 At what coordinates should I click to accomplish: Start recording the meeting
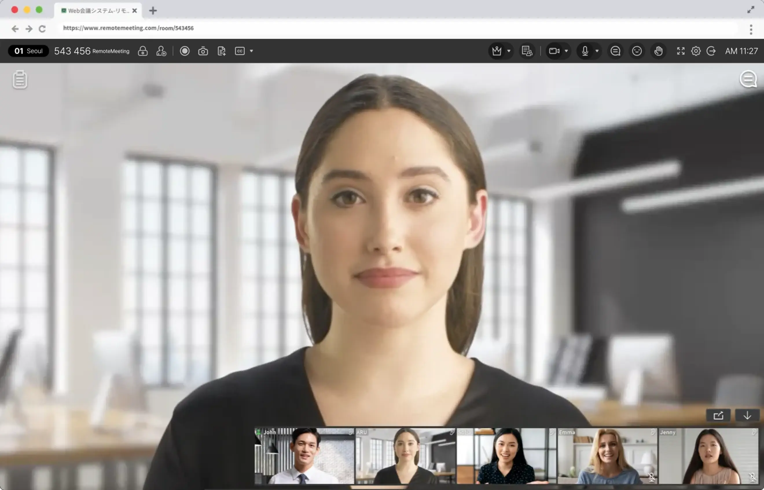184,51
